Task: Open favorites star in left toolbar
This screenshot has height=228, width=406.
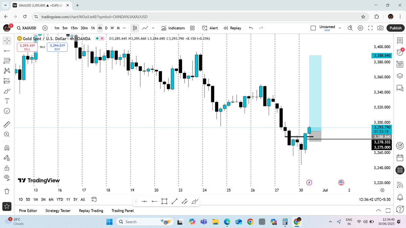Action: click(x=7, y=206)
